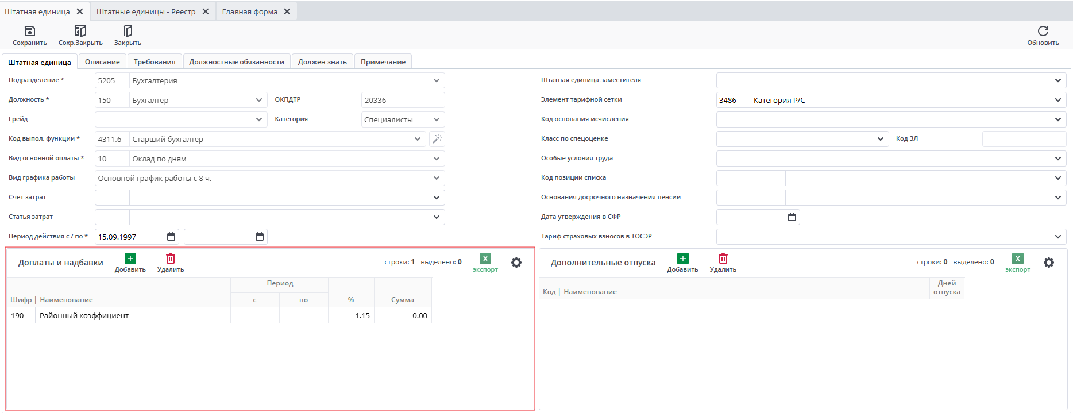
Task: Open calendar for Дата утверждения в СФР
Action: [x=792, y=217]
